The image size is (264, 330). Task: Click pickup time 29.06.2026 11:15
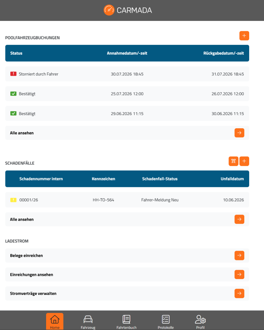coord(127,114)
